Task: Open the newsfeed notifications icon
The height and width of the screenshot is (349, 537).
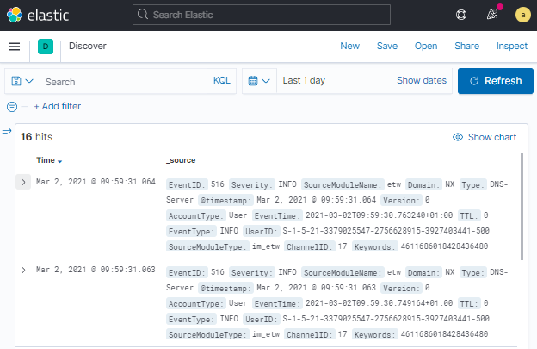Action: (x=492, y=15)
